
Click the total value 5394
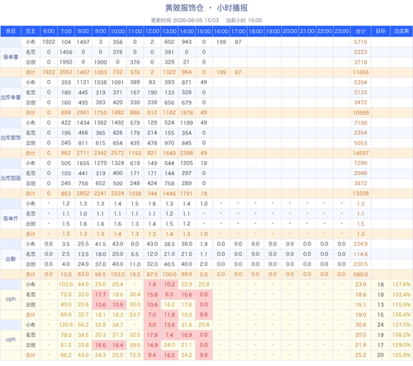click(360, 83)
